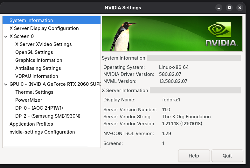
Task: Maximize the NVIDIA Settings window
Action: tap(229, 8)
